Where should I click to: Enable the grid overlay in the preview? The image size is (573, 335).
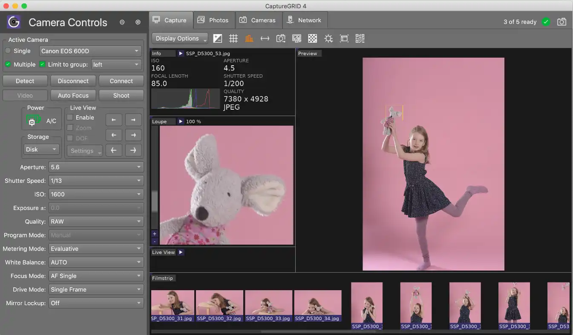coord(233,38)
